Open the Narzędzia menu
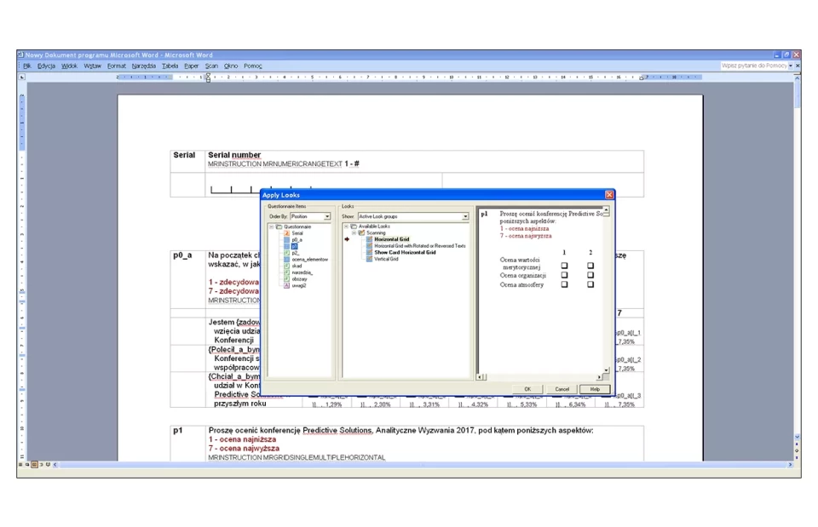The height and width of the screenshot is (527, 818). [x=143, y=66]
